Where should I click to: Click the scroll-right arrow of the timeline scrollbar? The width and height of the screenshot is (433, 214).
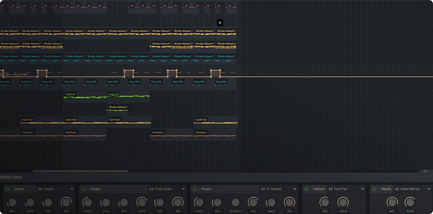[417, 171]
